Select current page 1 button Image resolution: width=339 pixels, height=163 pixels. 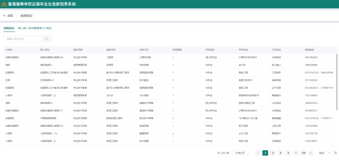click(265, 153)
